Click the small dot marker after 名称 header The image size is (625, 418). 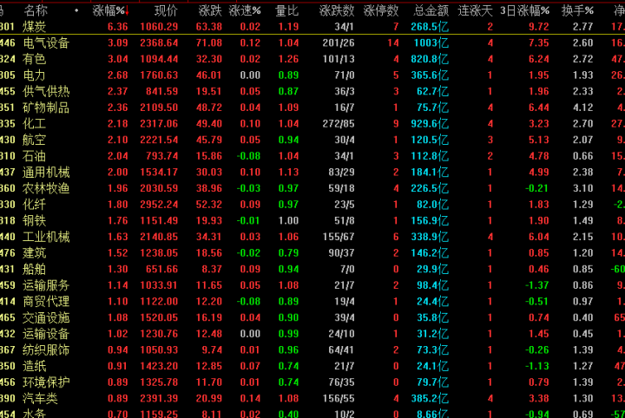point(77,11)
